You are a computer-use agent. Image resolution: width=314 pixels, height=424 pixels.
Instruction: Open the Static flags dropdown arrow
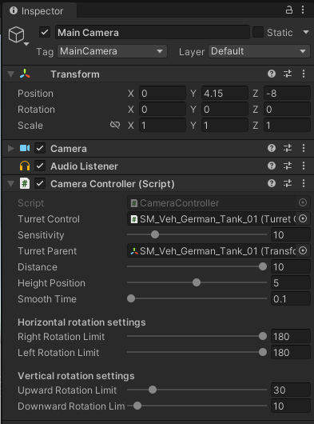[306, 32]
